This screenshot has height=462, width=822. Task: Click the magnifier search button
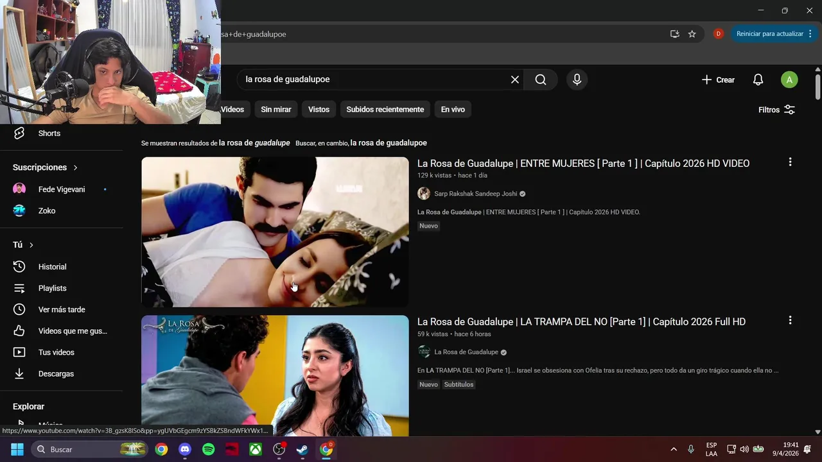(541, 80)
